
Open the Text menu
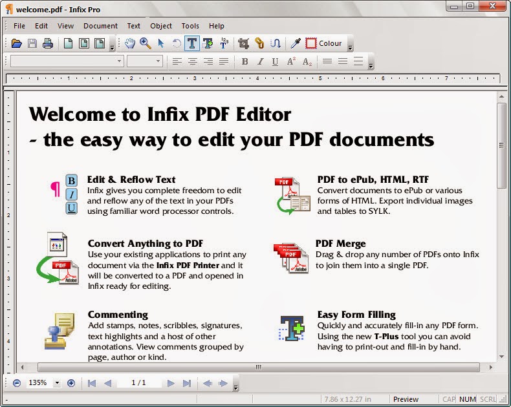134,26
